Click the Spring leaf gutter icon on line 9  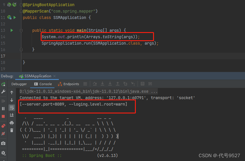point(14,5)
